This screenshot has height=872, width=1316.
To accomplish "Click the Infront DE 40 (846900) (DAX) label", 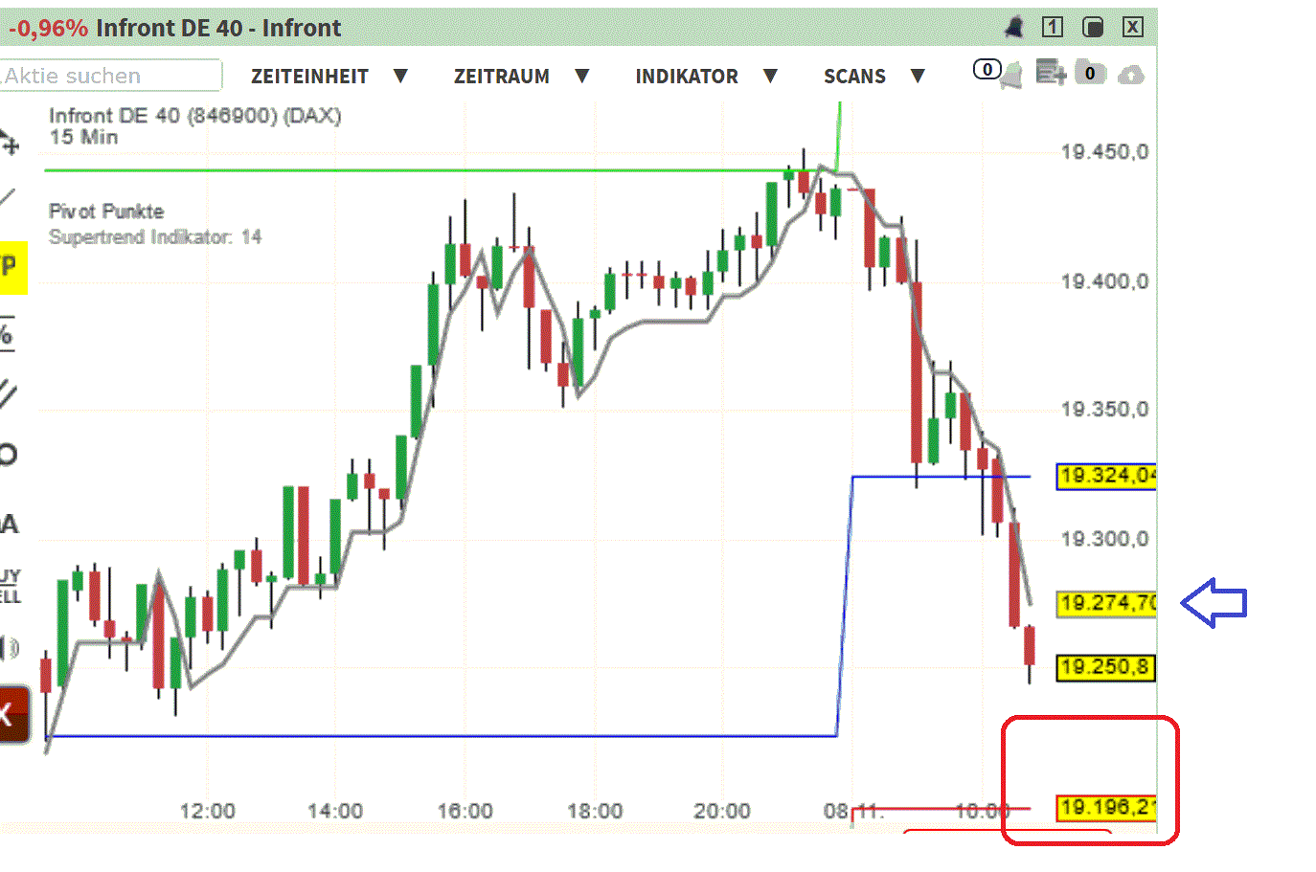I will click(195, 116).
